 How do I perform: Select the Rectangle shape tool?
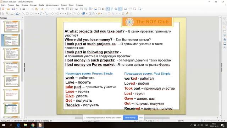pyautogui.click(x=27, y=14)
